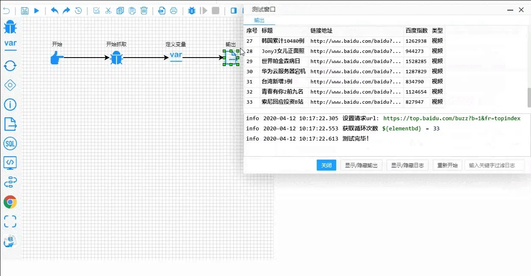Select the row titled 索尼回应投资B站
Screen dimensions: 531x276
(x=345, y=102)
